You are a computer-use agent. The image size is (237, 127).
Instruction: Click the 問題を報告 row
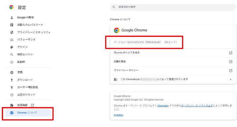173,62
